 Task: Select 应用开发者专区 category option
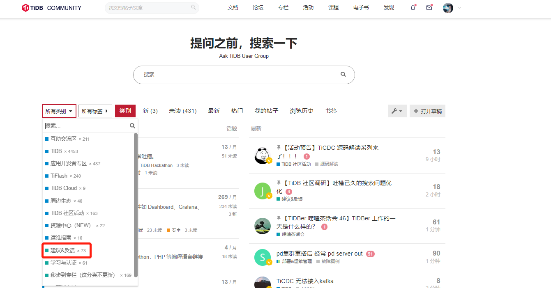point(88,164)
